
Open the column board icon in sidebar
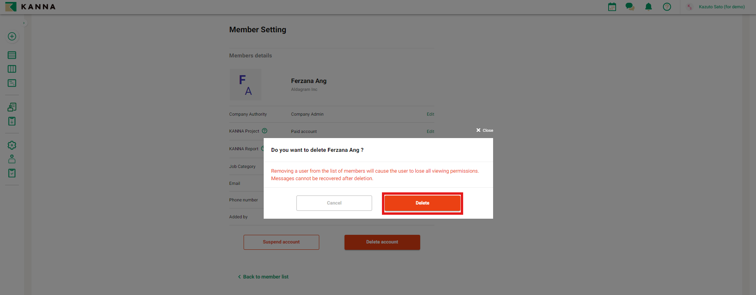(x=12, y=69)
